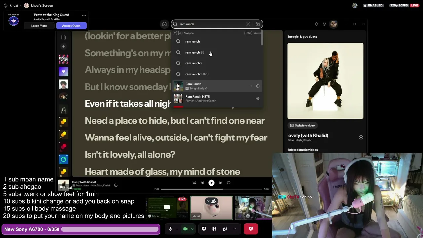Click the promoted quest badge icon
The width and height of the screenshot is (423, 238).
tap(14, 21)
